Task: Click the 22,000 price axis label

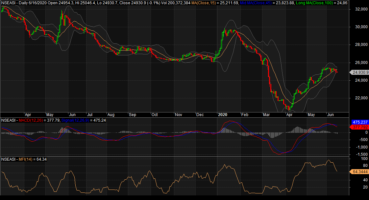Action: (x=361, y=98)
